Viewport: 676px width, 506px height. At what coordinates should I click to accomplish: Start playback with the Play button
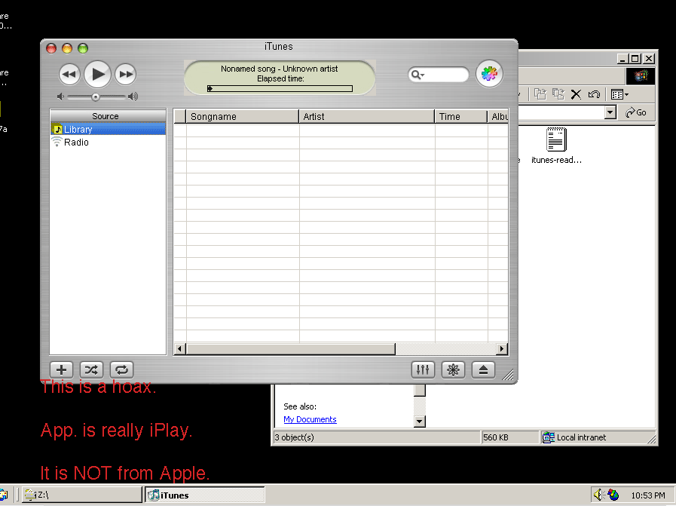coord(97,74)
